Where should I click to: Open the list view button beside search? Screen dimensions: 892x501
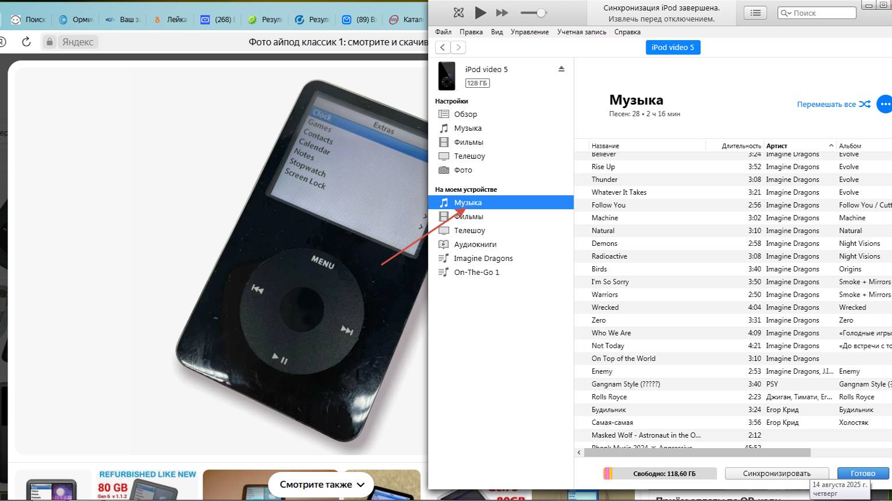(755, 12)
